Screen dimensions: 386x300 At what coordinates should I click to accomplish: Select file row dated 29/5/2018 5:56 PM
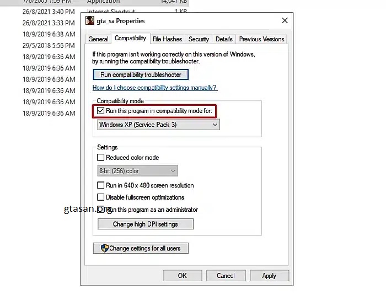pos(49,46)
